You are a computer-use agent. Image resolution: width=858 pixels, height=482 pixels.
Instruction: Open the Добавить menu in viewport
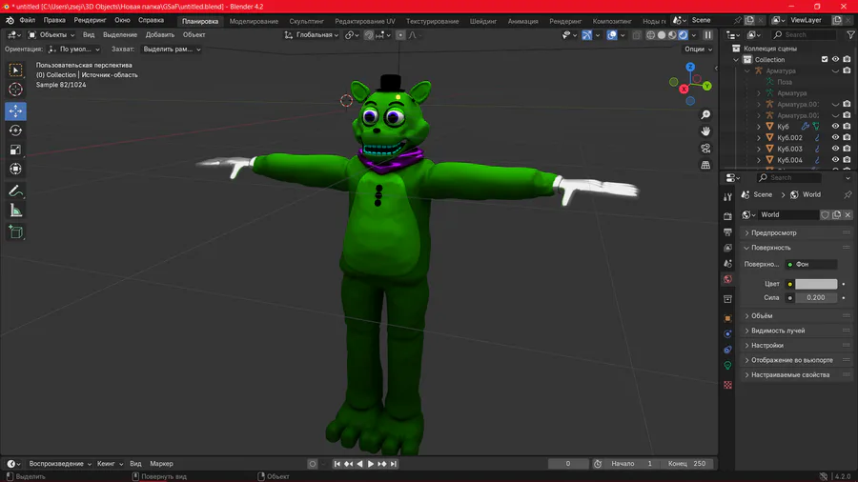coord(160,35)
